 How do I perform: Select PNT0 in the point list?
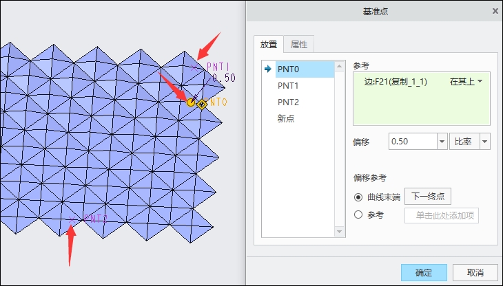pos(305,69)
